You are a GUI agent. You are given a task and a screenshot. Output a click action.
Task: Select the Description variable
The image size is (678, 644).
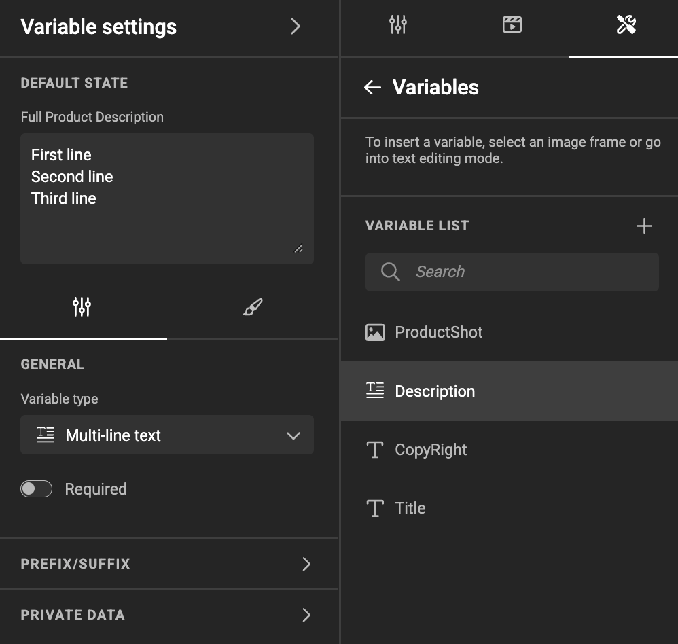point(510,391)
